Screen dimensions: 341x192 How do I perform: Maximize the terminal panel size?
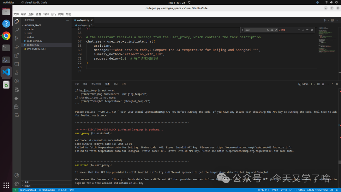tap(332, 84)
